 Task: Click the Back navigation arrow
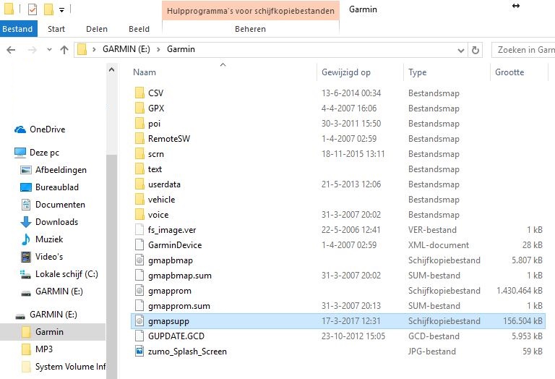point(12,50)
